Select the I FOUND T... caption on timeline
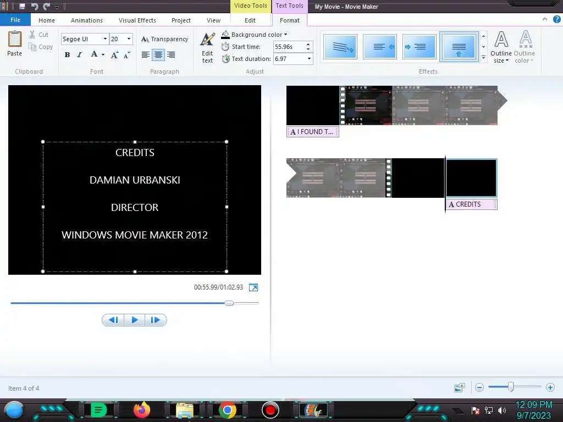The image size is (563, 422). point(313,132)
